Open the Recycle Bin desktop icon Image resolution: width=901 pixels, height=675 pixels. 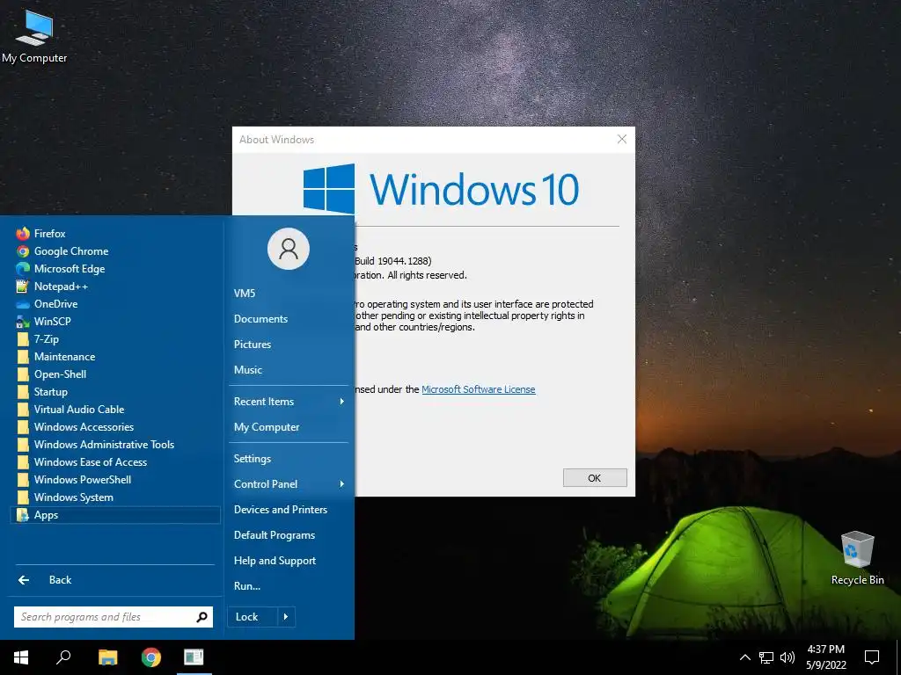tap(857, 558)
